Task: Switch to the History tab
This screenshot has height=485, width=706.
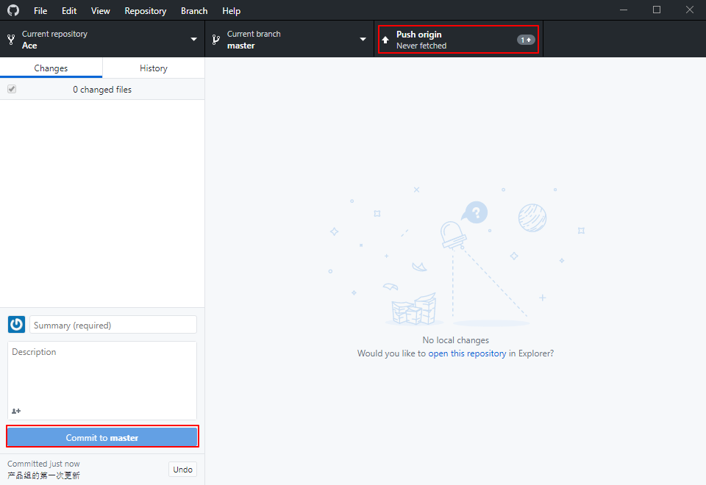Action: 154,68
